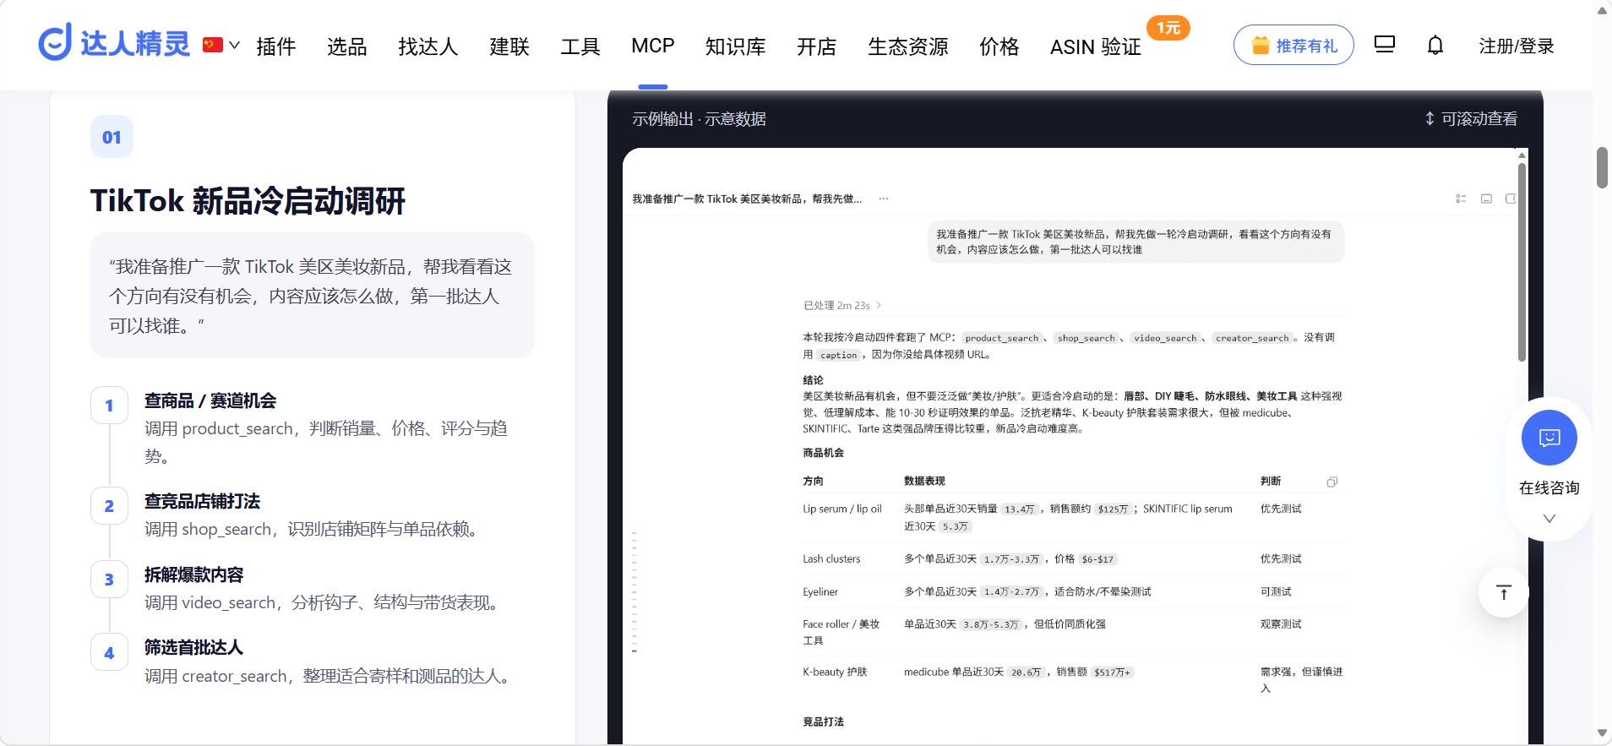Click the 达人精灵 logo
This screenshot has width=1612, height=746.
(114, 42)
